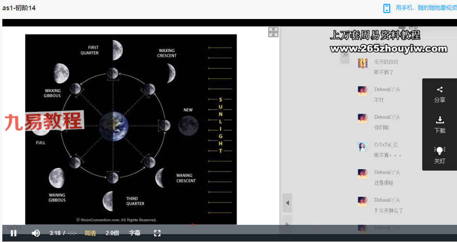Click the 3:18 playback time display
The height and width of the screenshot is (242, 457).
point(55,233)
